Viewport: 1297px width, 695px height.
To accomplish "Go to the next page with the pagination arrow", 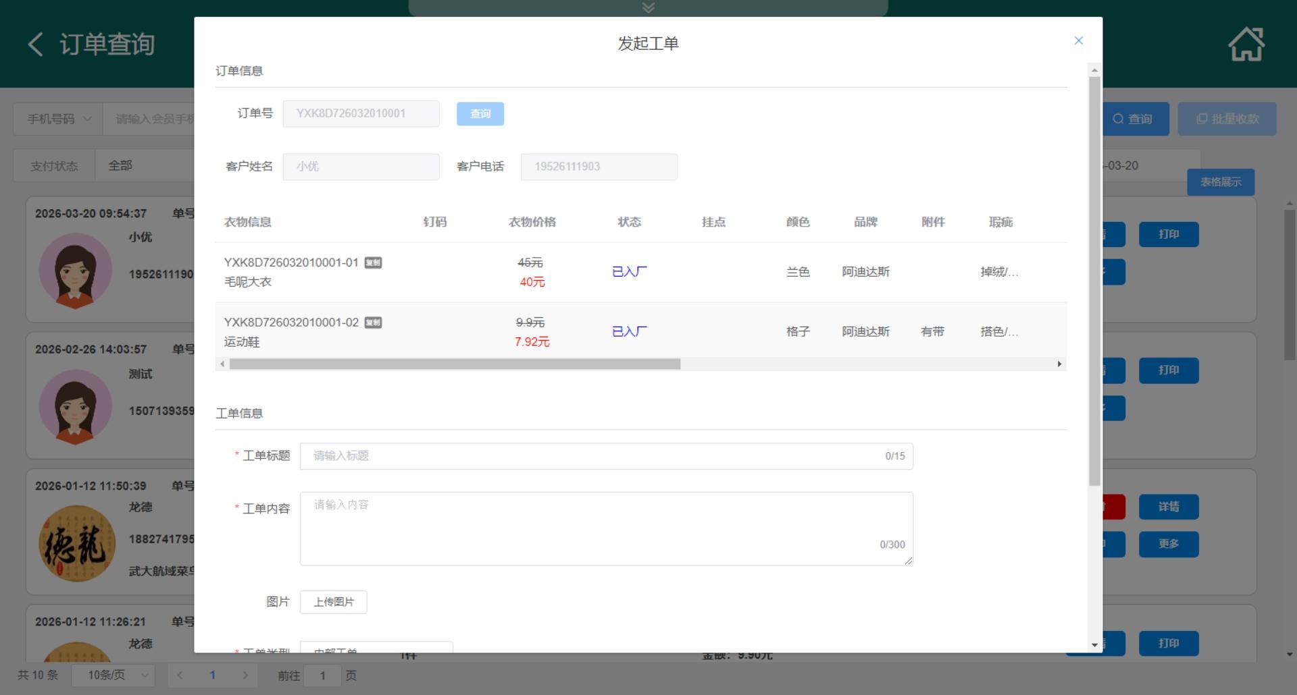I will coord(245,675).
